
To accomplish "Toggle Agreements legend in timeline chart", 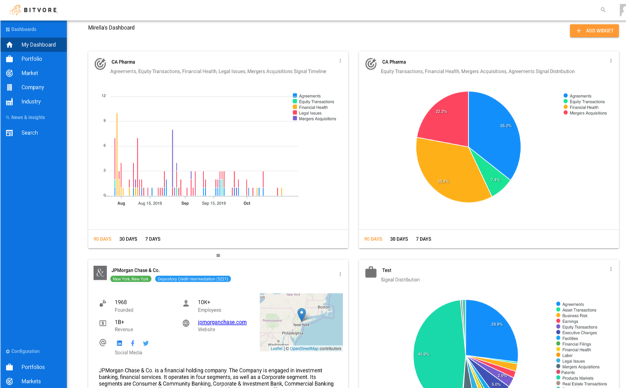I will coord(307,96).
